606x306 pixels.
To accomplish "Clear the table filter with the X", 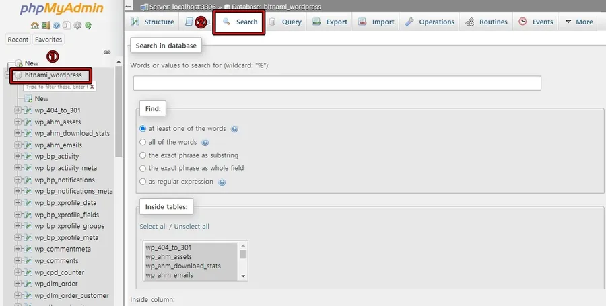I will click(x=92, y=87).
